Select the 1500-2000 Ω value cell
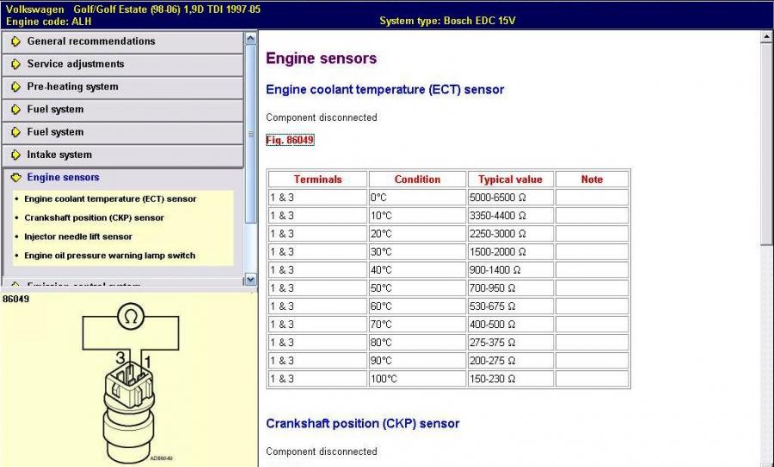This screenshot has width=774, height=467. (510, 252)
